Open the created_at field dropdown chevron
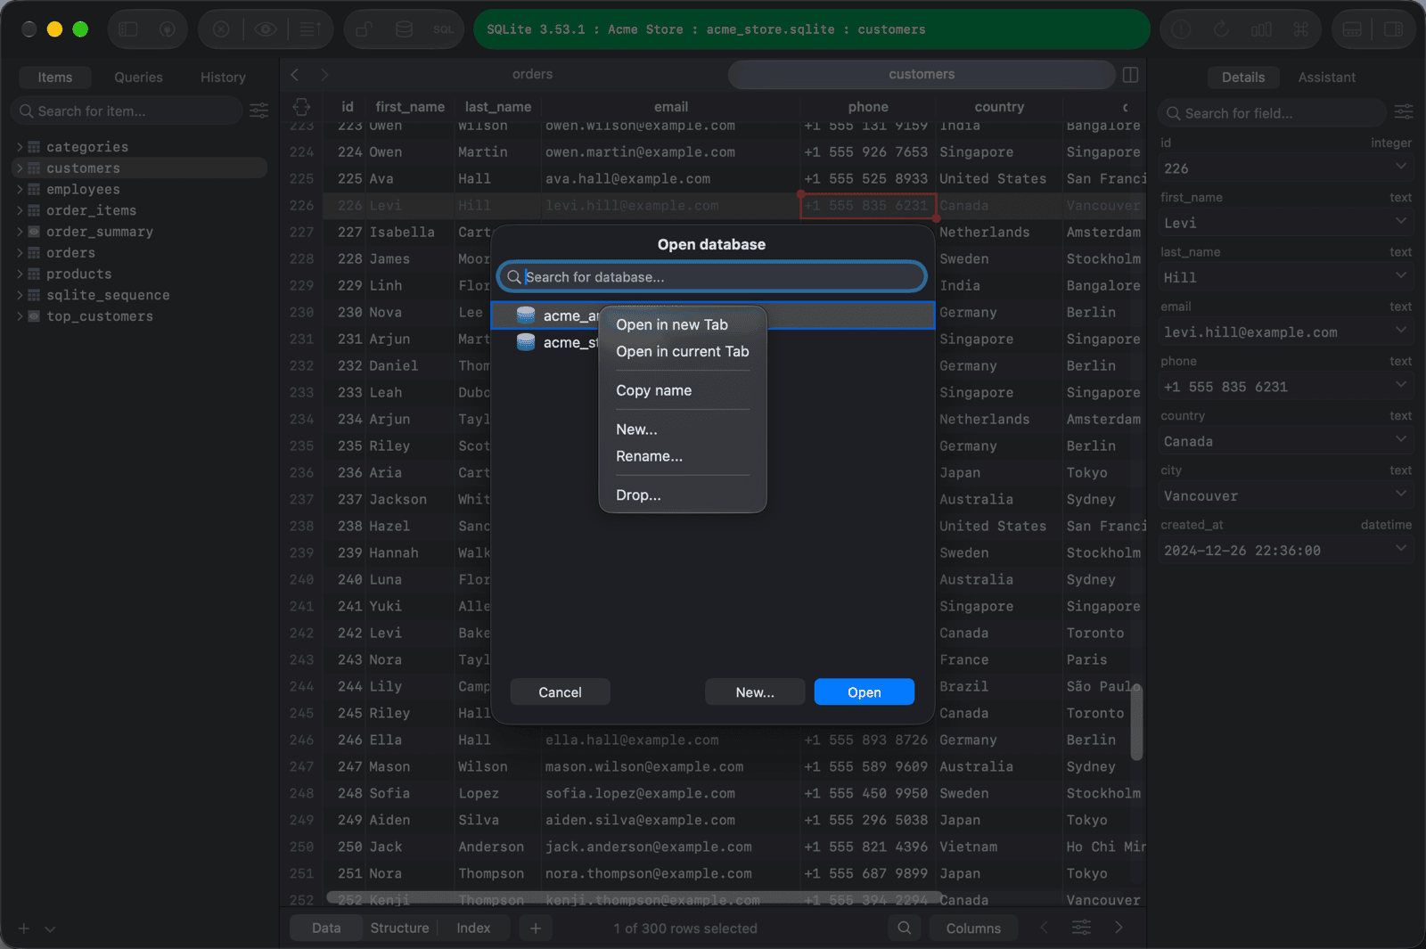Image resolution: width=1426 pixels, height=949 pixels. click(1401, 548)
